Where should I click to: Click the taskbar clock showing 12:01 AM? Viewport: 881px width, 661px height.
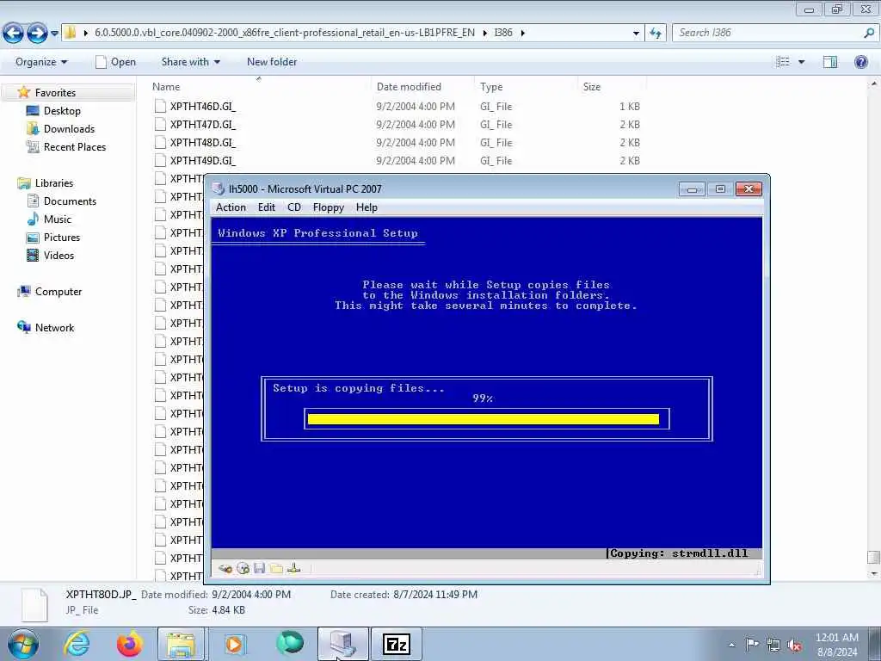(836, 645)
